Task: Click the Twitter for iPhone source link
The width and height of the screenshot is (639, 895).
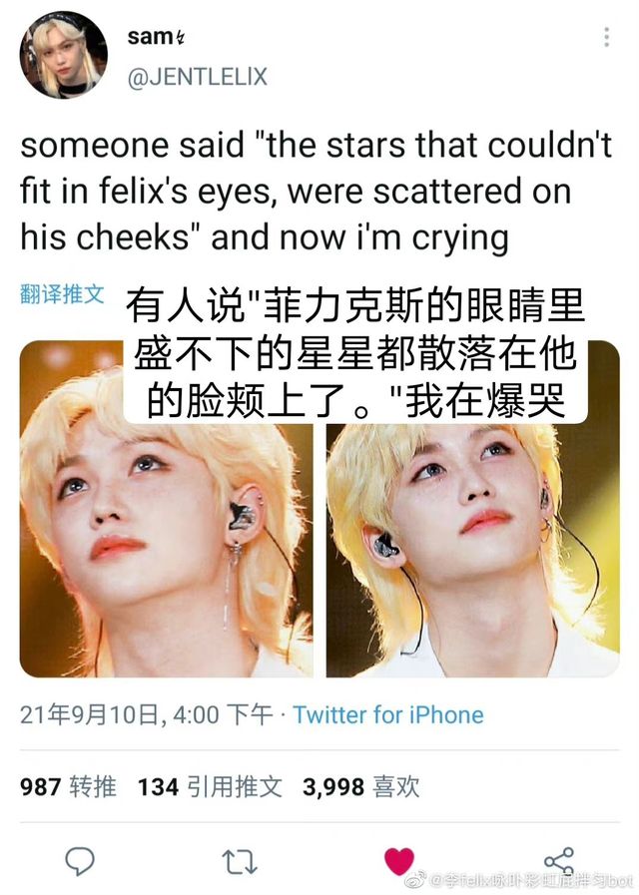Action: [x=388, y=714]
